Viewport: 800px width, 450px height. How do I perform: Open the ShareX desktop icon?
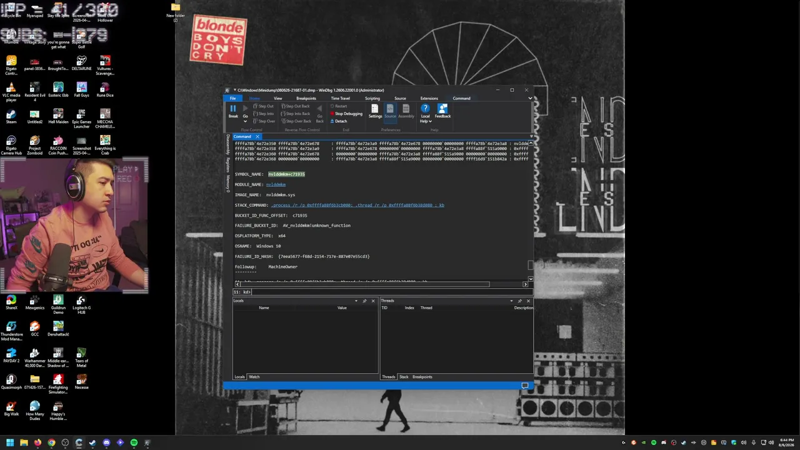pos(11,303)
